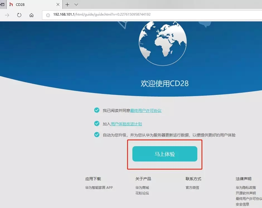Go to the browser home page icon
The image size is (262, 208).
coord(31,15)
